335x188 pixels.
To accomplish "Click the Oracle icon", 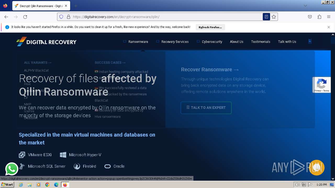I will click(108, 166).
